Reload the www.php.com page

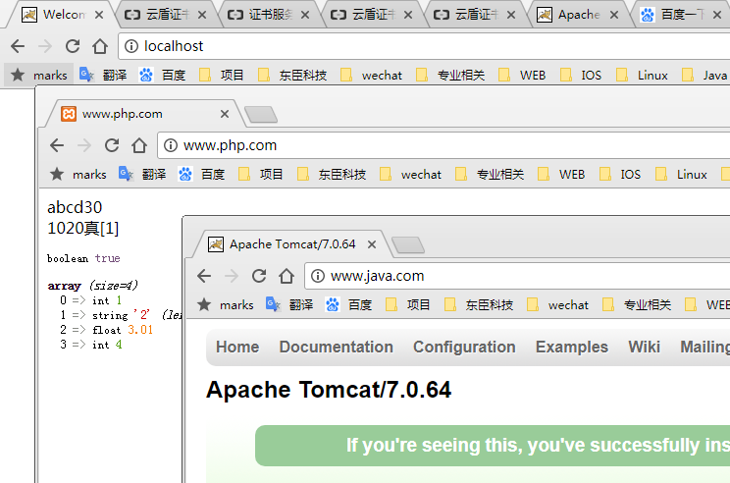tap(112, 145)
